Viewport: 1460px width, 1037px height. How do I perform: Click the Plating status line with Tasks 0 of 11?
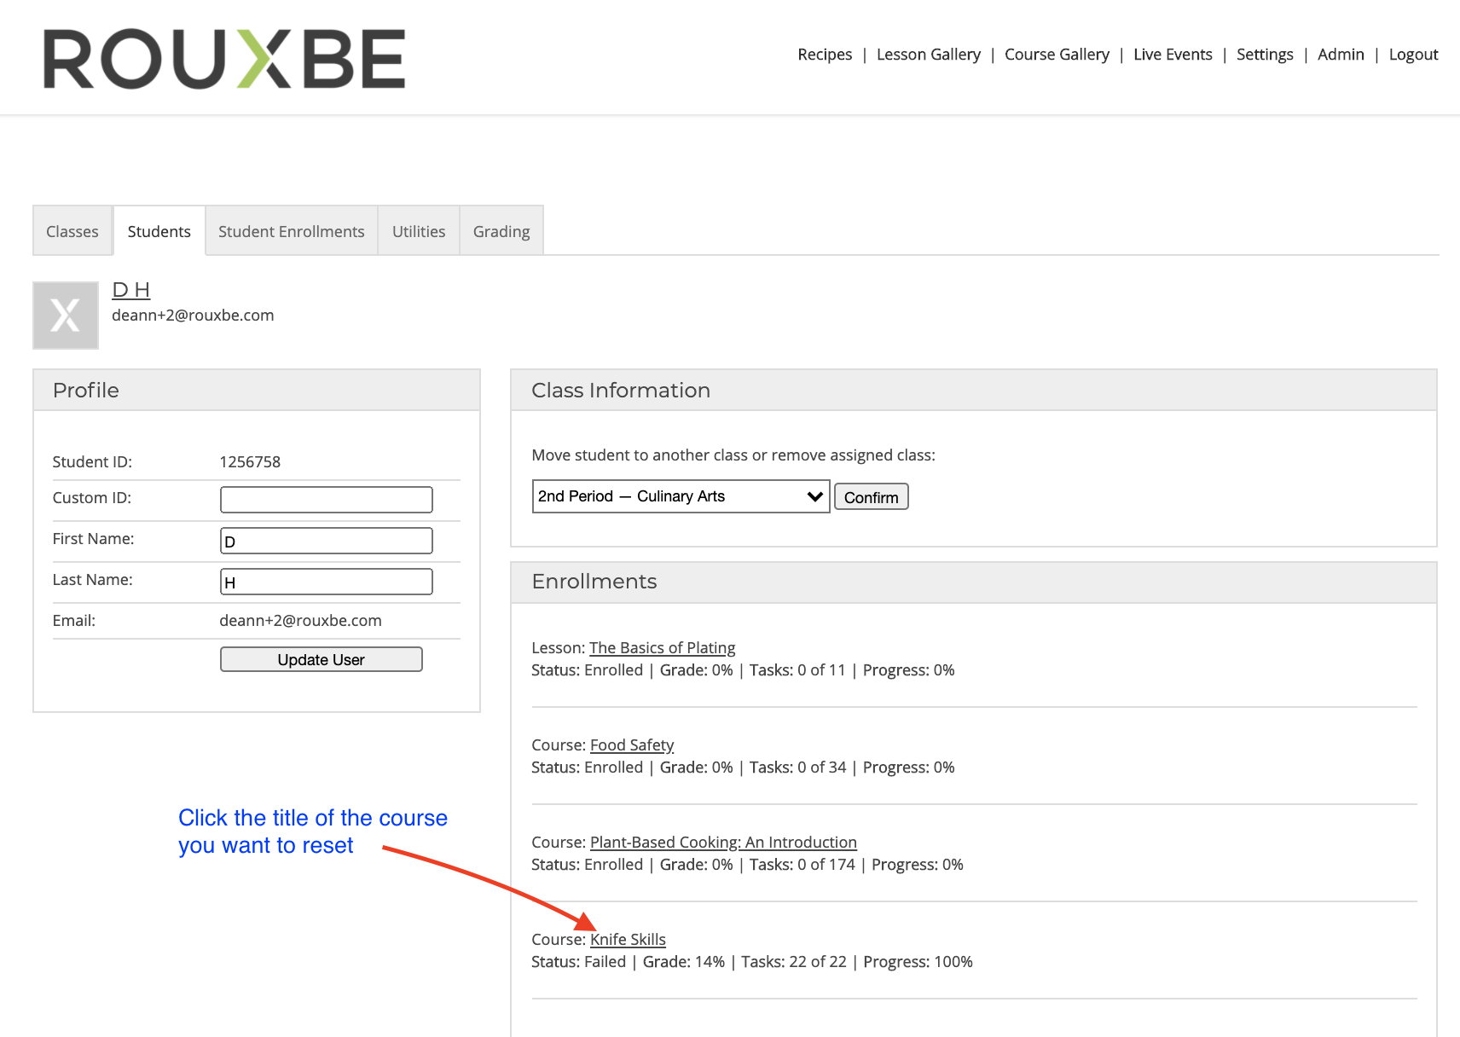743,670
